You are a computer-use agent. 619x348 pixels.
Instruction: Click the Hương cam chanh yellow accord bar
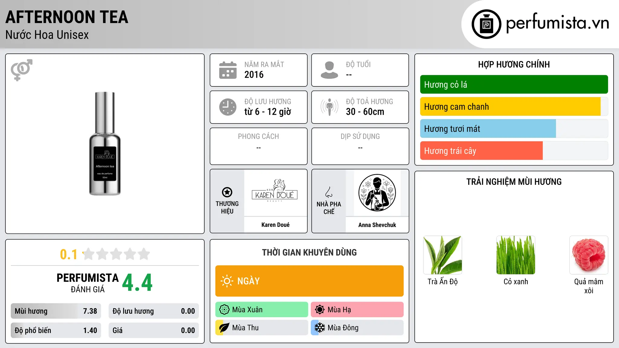tap(514, 107)
